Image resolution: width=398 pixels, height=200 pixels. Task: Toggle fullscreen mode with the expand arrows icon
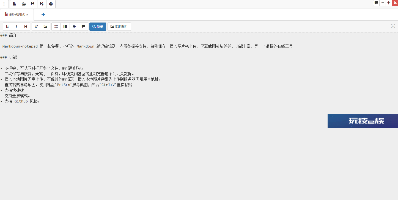[393, 26]
